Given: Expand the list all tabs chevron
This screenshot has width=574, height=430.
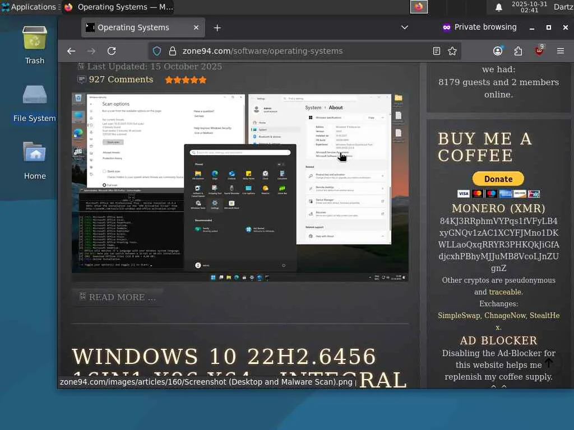Looking at the screenshot, I should point(405,27).
